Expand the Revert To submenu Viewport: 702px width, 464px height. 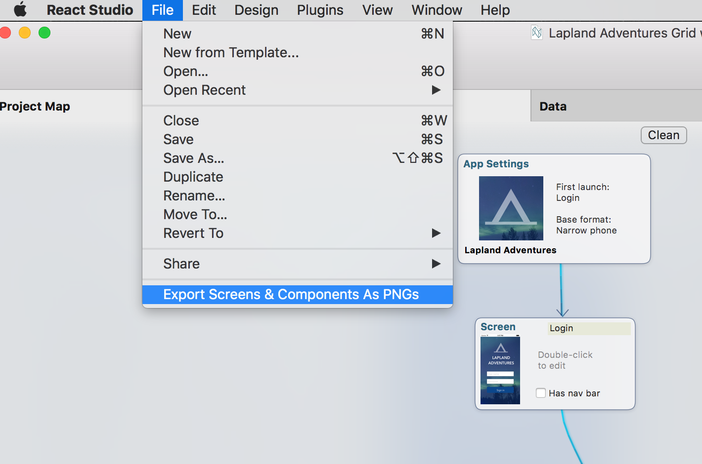pyautogui.click(x=298, y=233)
